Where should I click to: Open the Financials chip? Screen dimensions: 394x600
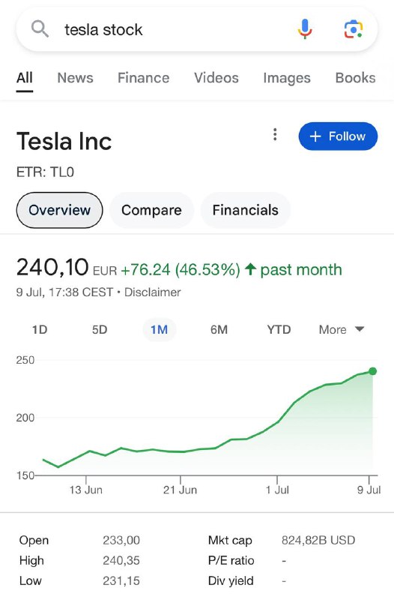coord(246,210)
